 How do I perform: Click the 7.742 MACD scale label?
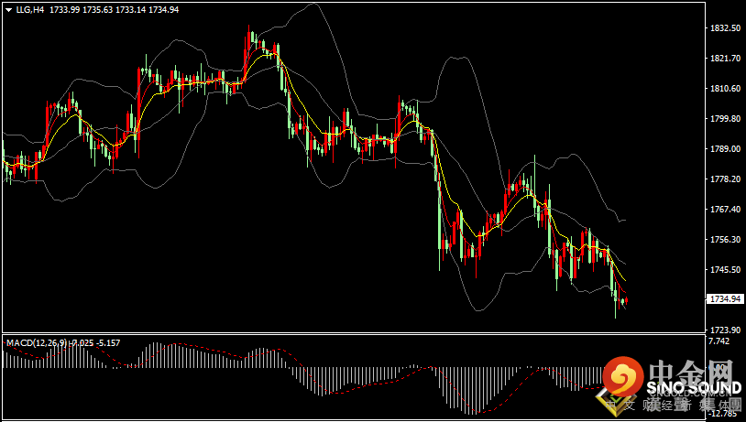(719, 341)
